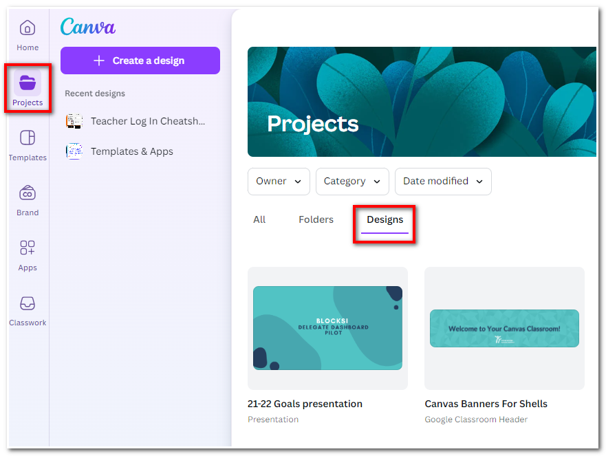This screenshot has width=606, height=456.
Task: Expand the Owner filter dropdown
Action: pyautogui.click(x=279, y=182)
